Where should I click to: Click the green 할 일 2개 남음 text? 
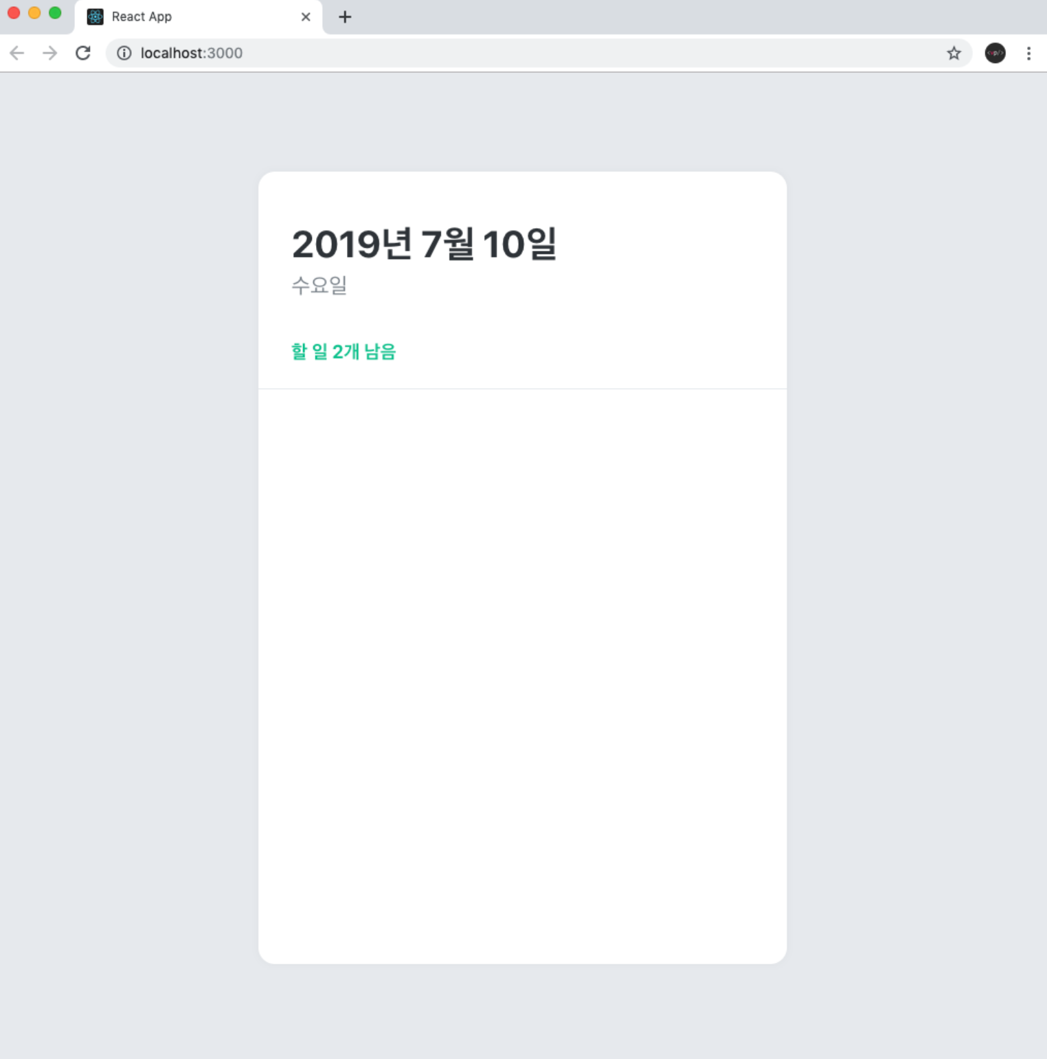tap(344, 351)
